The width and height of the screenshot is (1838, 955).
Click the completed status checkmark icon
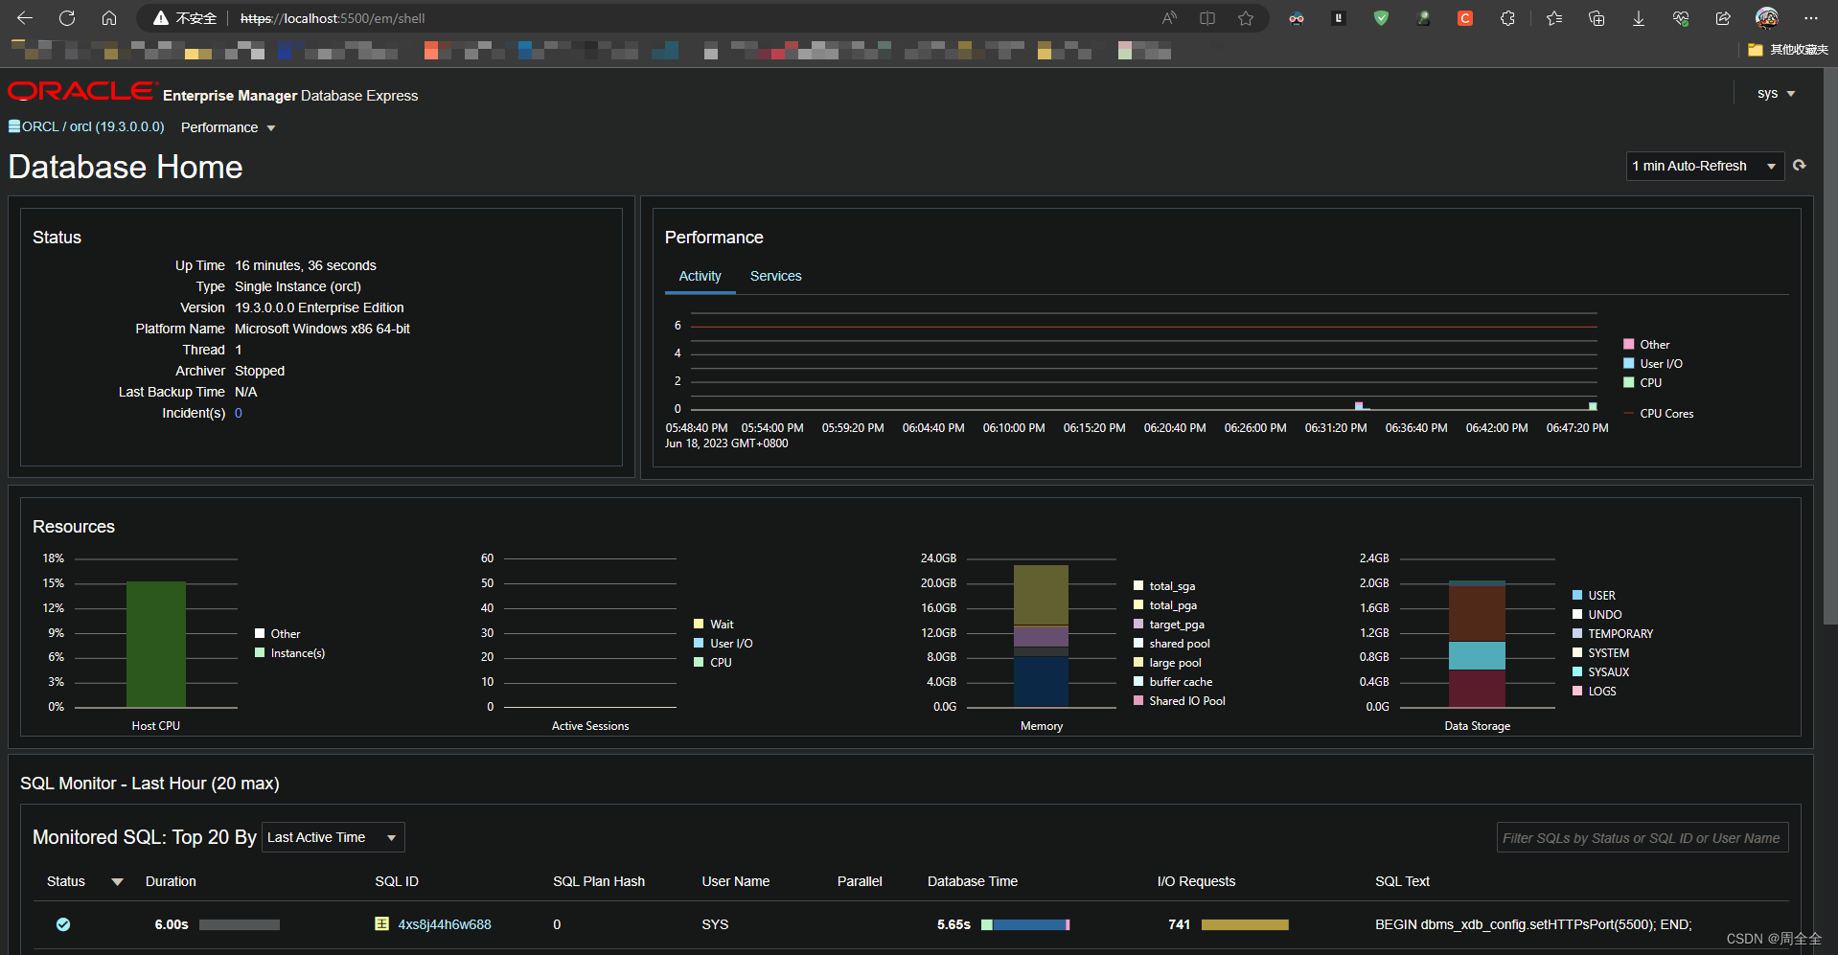tap(63, 924)
